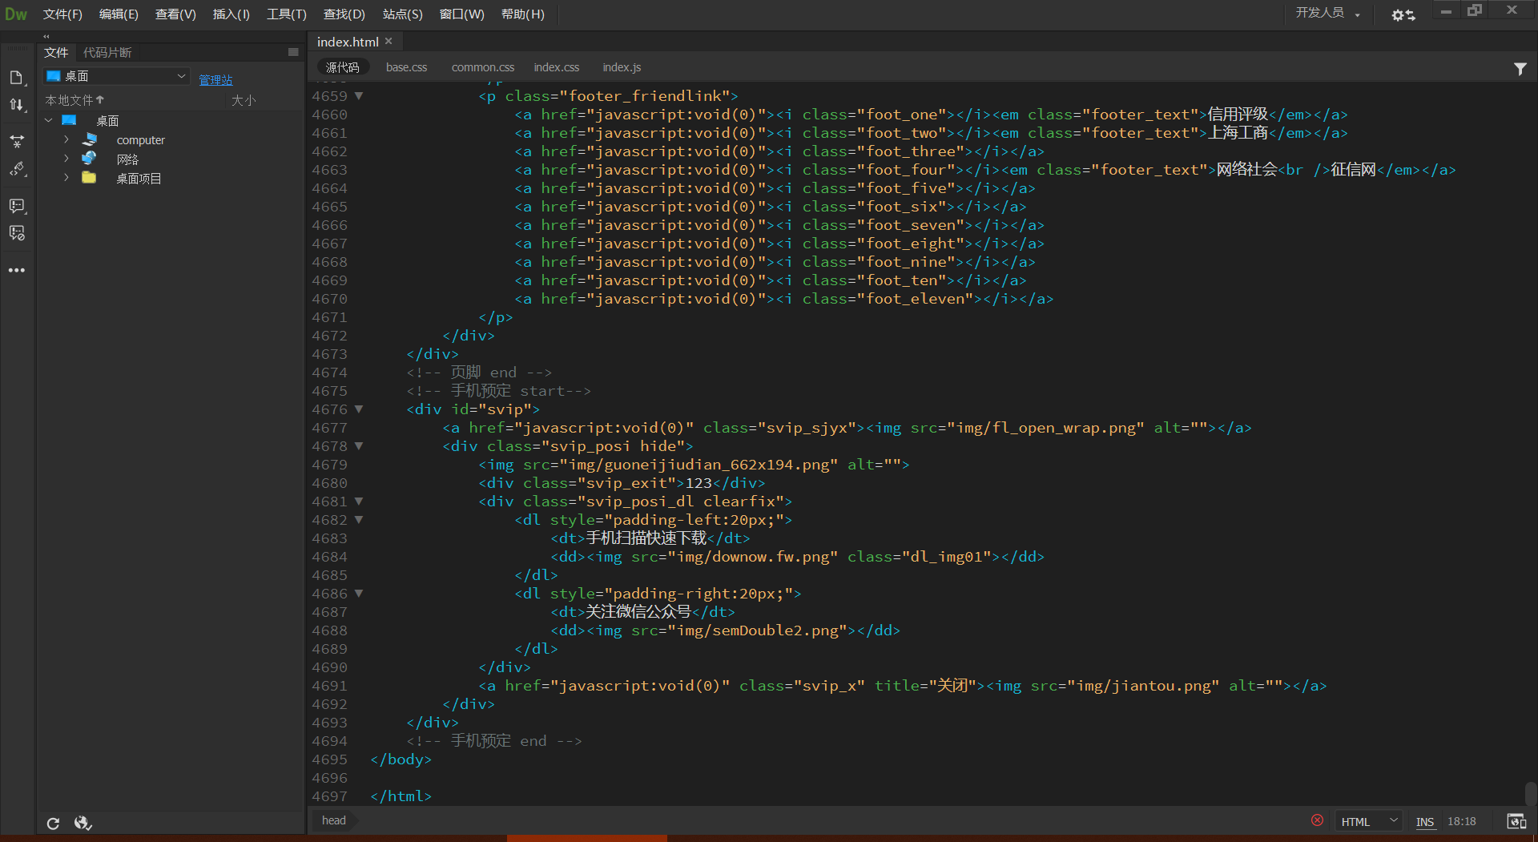
Task: Open the file management up-down arrows tool
Action: 16,105
